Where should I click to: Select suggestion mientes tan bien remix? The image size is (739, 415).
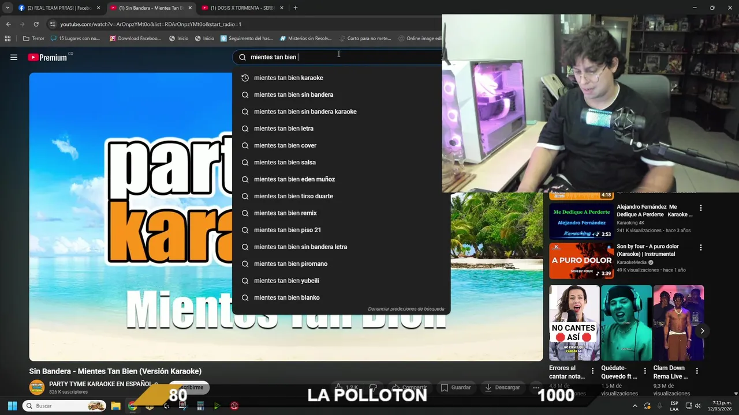coord(341,213)
